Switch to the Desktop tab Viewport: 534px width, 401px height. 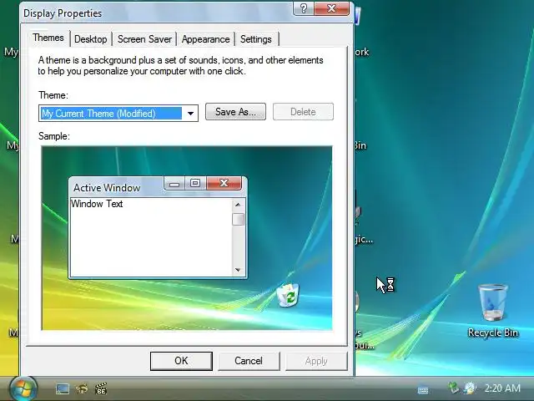pos(91,39)
